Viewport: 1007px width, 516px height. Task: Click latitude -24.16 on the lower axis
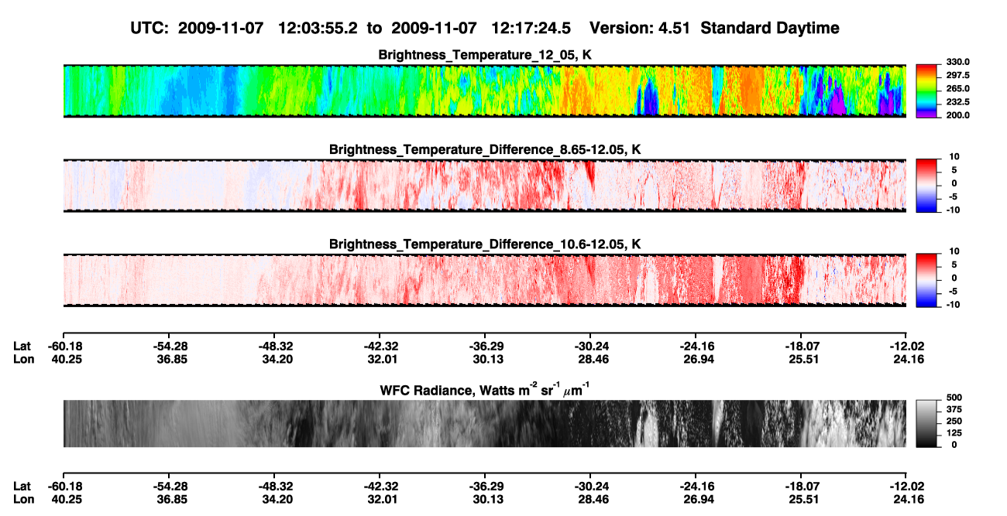(696, 487)
